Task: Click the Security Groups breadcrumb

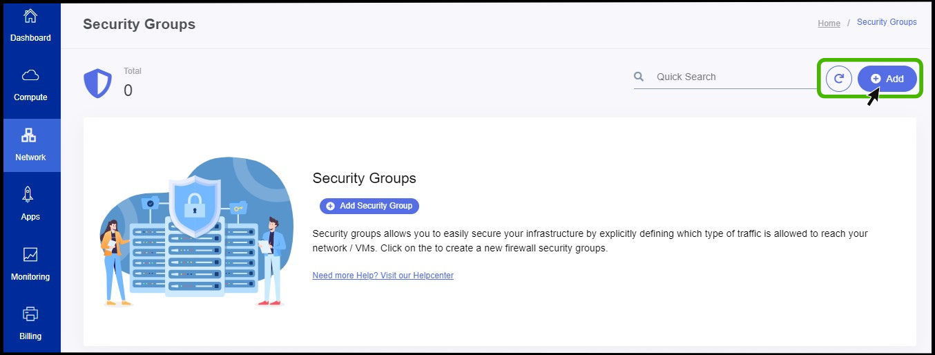Action: (887, 22)
